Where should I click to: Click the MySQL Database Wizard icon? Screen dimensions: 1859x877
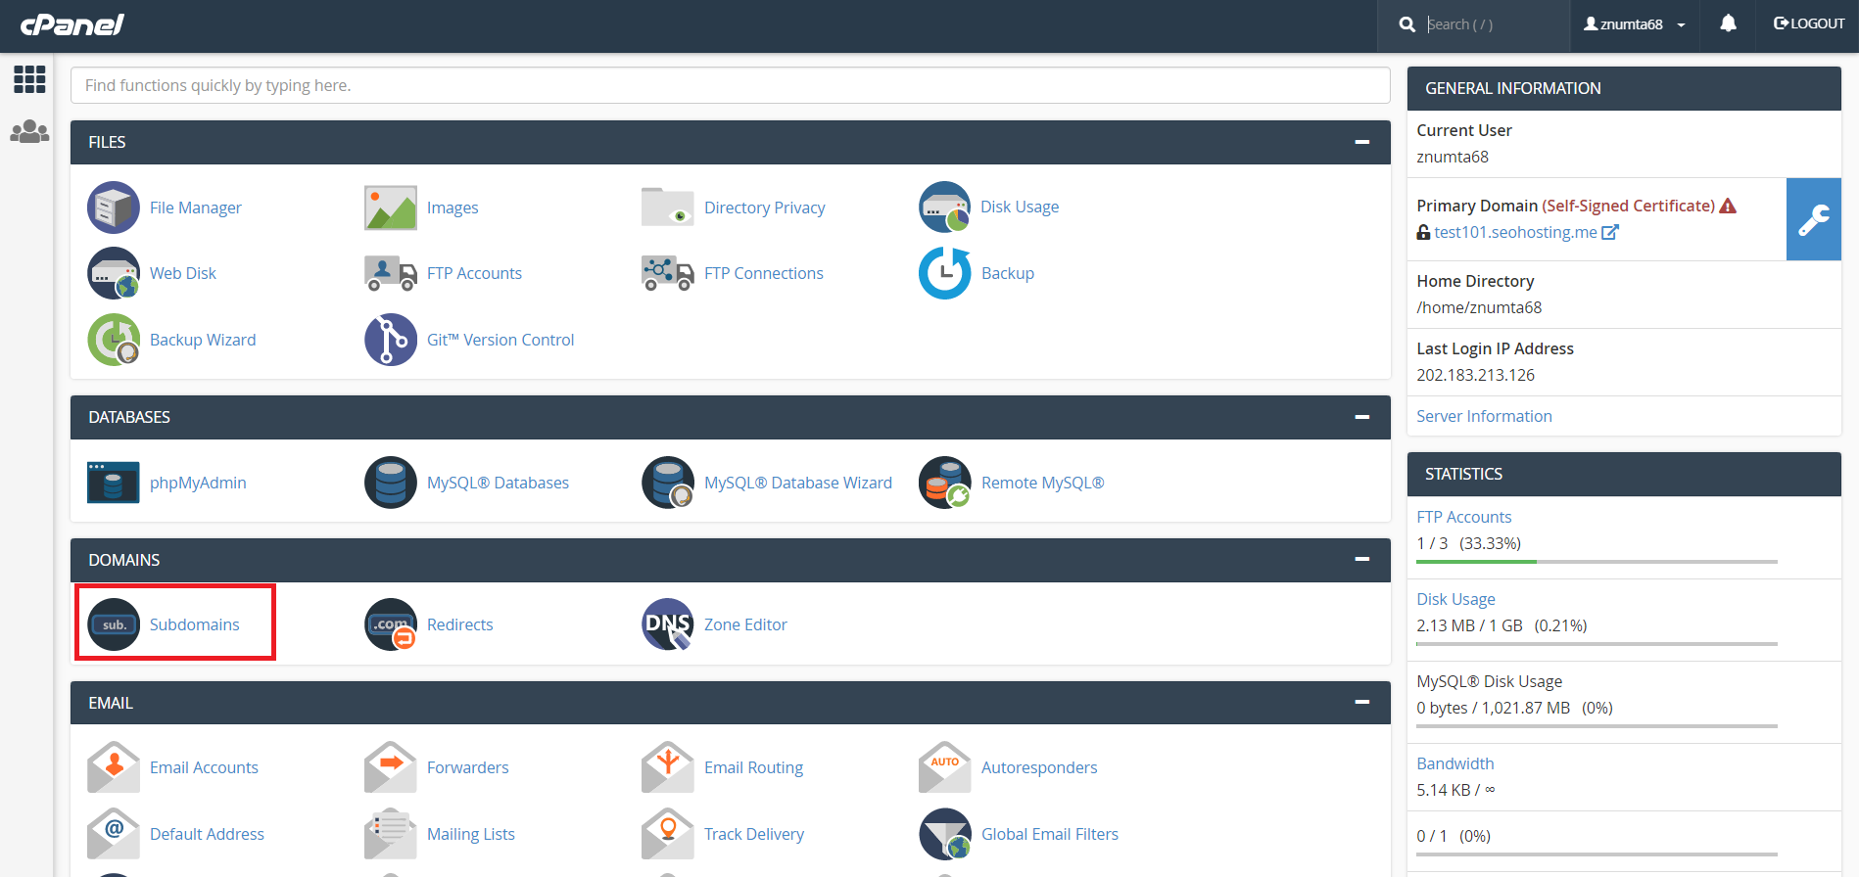[668, 483]
